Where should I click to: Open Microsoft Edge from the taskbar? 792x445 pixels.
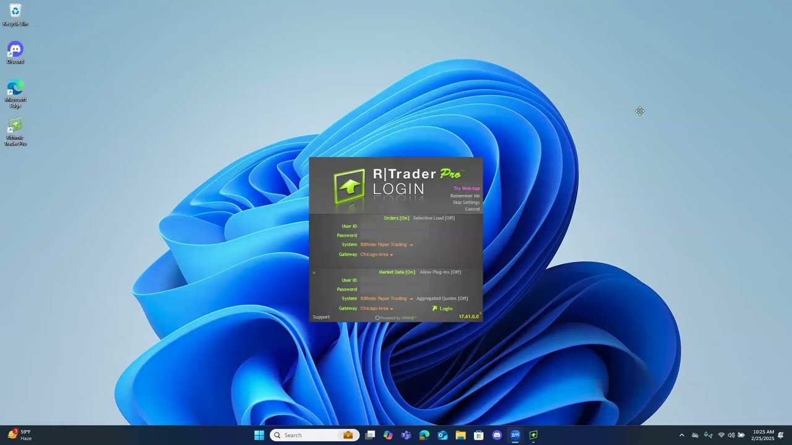pos(424,435)
